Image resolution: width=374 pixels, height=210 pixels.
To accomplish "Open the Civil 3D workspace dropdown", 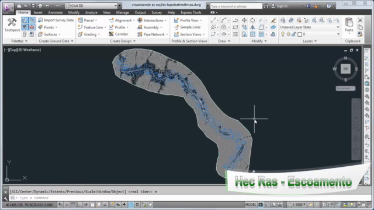I will [92, 6].
